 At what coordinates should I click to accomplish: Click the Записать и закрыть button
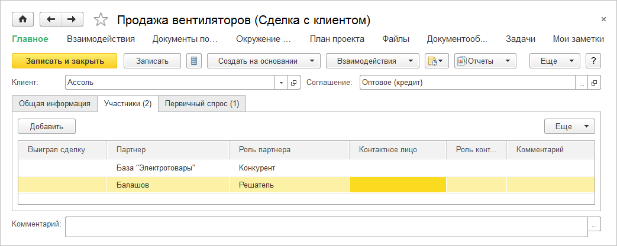coord(64,61)
